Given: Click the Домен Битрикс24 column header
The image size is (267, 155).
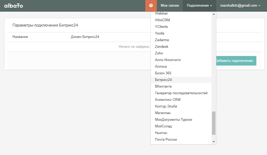Looking at the screenshot, I should click(x=85, y=37).
